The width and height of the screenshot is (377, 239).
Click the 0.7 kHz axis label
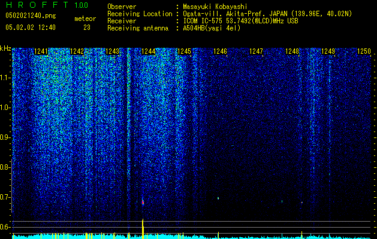(x=5, y=197)
